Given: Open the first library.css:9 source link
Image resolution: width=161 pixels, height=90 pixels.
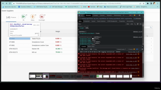Looking at the screenshot, I should pos(138,32).
